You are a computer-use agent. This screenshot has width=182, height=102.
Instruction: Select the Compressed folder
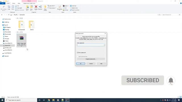(22, 25)
